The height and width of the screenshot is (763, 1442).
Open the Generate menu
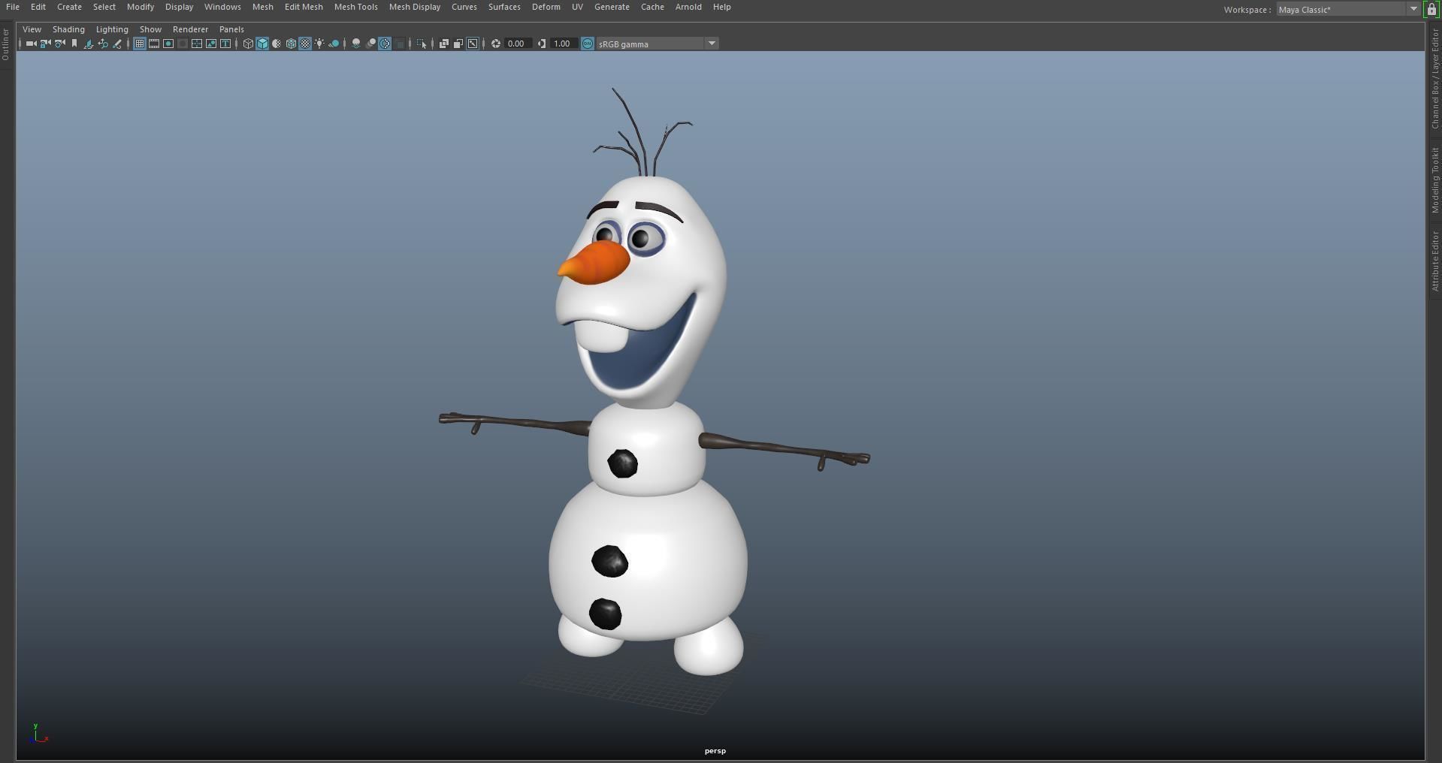[612, 7]
